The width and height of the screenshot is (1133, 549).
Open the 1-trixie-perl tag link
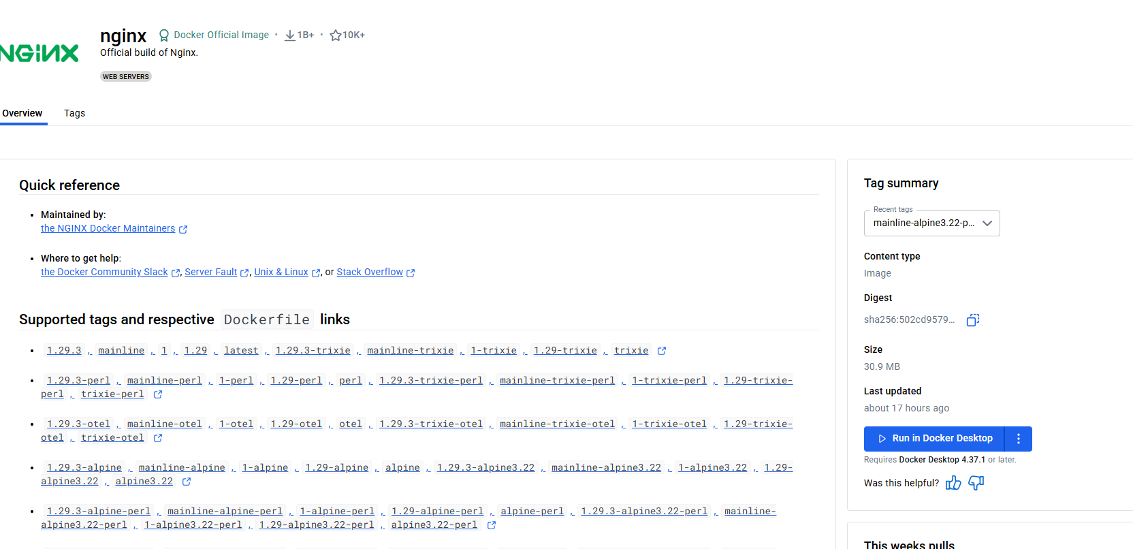[669, 380]
